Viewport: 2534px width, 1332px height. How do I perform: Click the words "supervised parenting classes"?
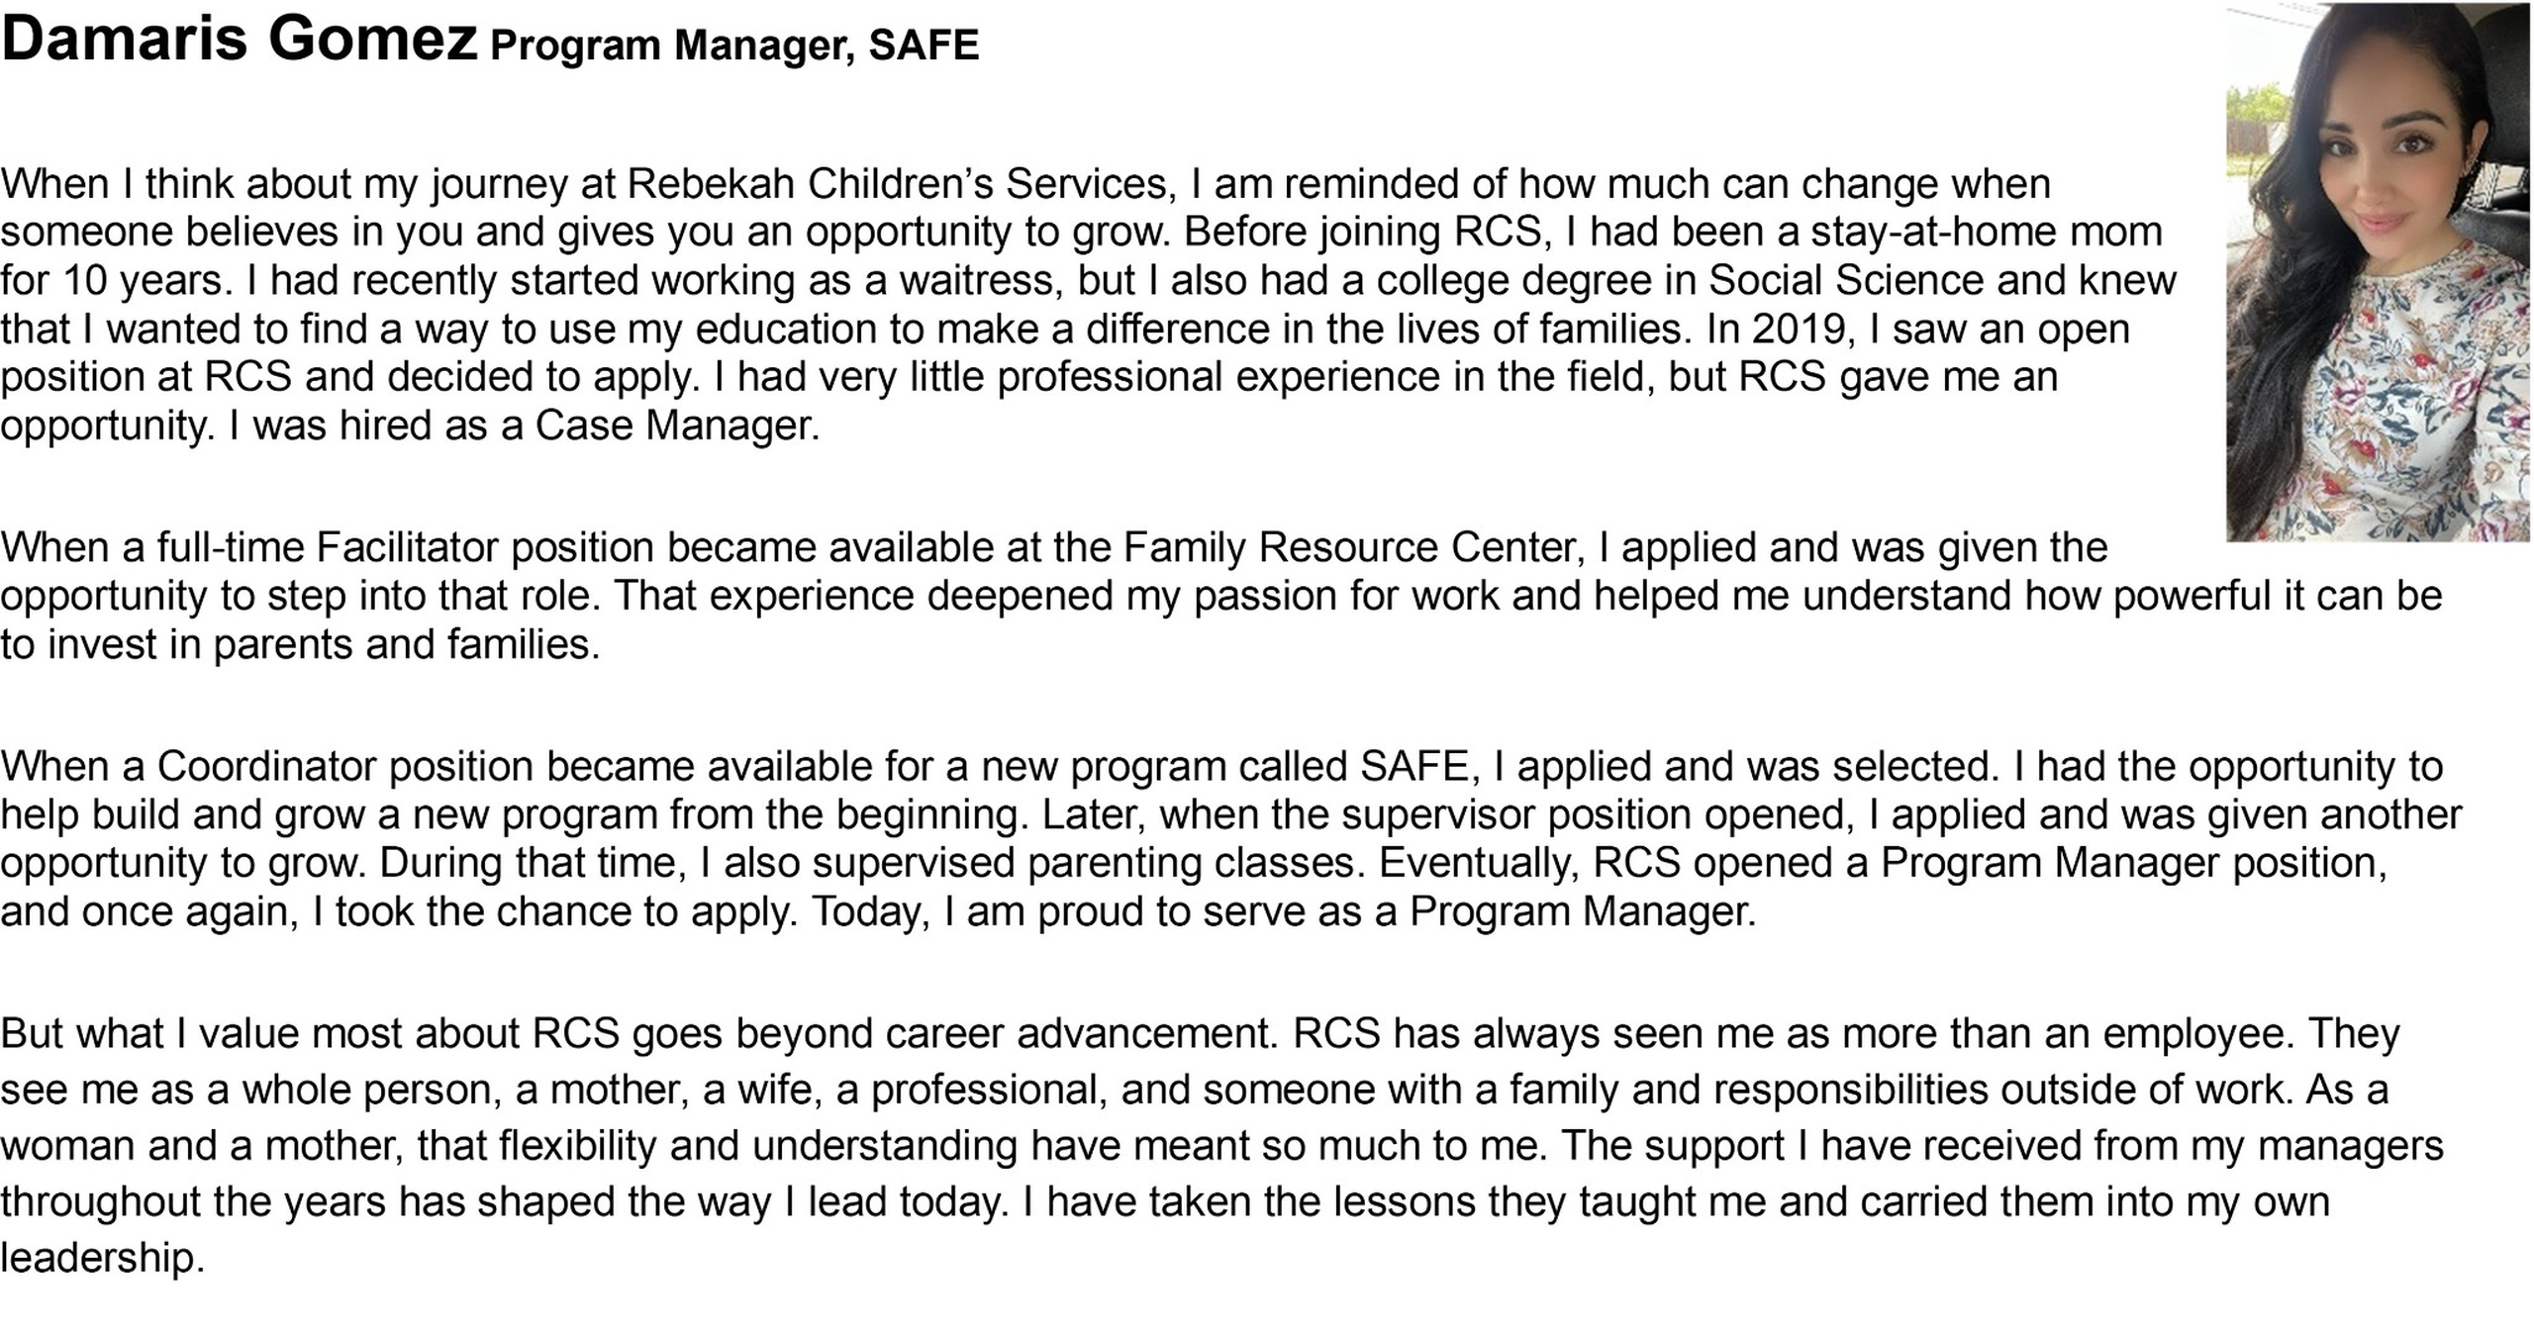click(1084, 863)
